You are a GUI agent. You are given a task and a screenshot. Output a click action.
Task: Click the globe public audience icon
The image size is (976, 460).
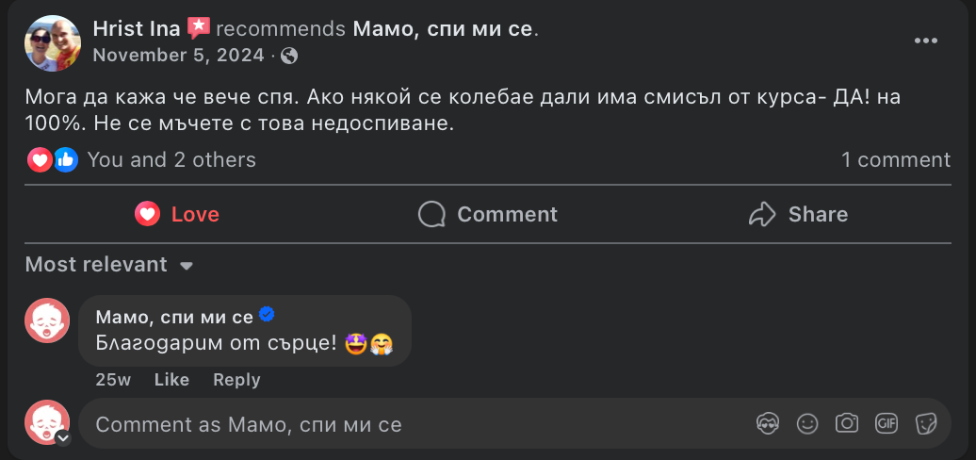(x=289, y=56)
